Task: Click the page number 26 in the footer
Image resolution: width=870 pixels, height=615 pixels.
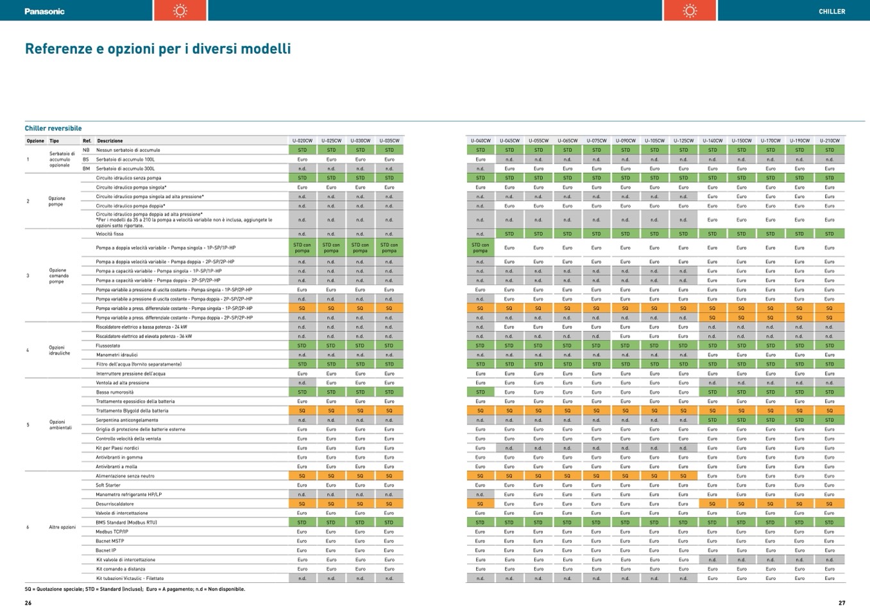Action: pos(28,603)
